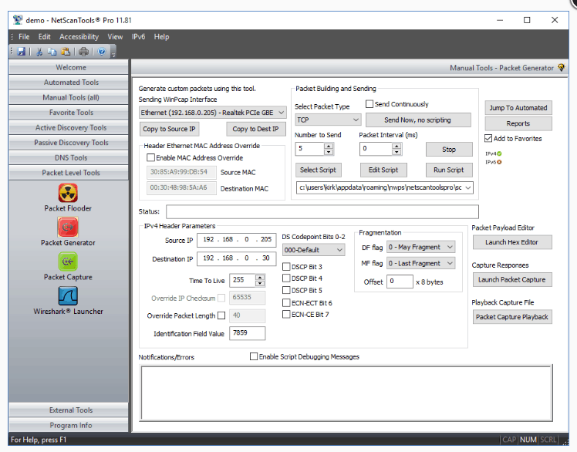Click the Edit Script button
The image size is (577, 452).
pos(383,170)
